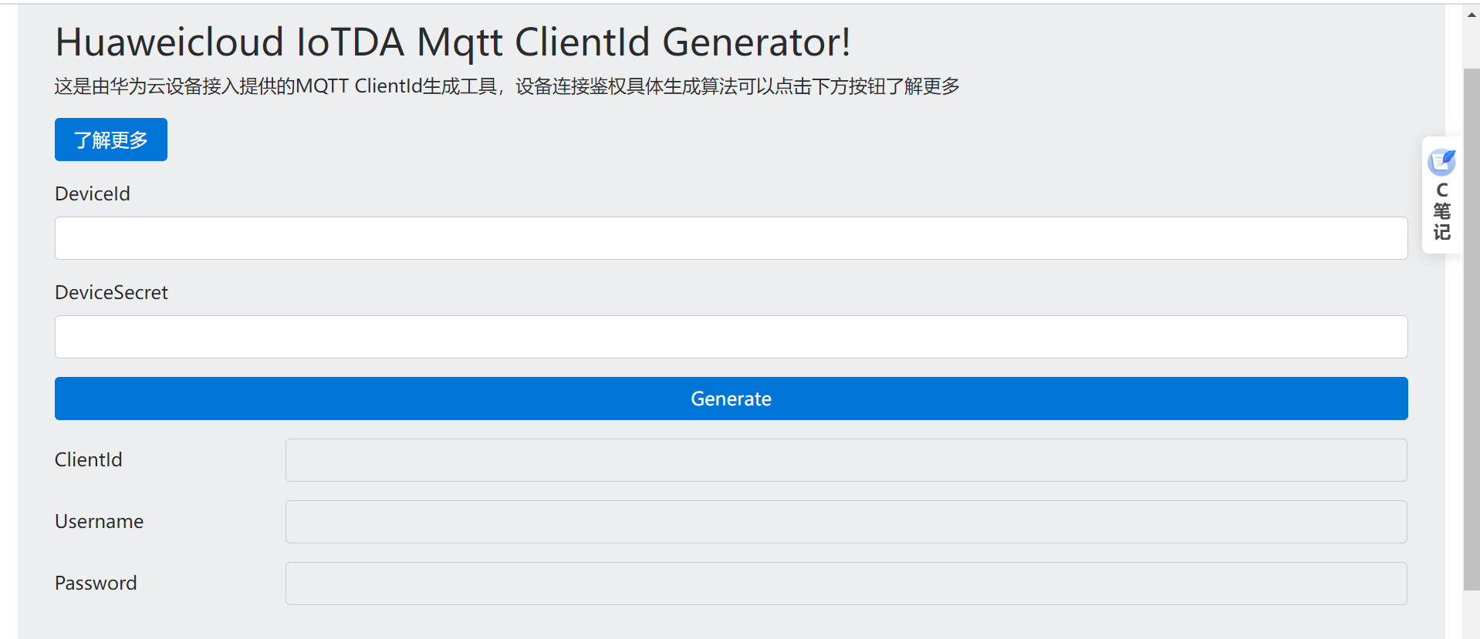Click the ClientId label
The image size is (1480, 639).
point(89,459)
